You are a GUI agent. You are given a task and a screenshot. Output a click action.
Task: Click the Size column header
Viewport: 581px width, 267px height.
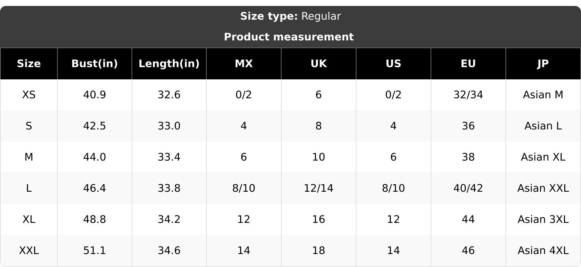[29, 64]
